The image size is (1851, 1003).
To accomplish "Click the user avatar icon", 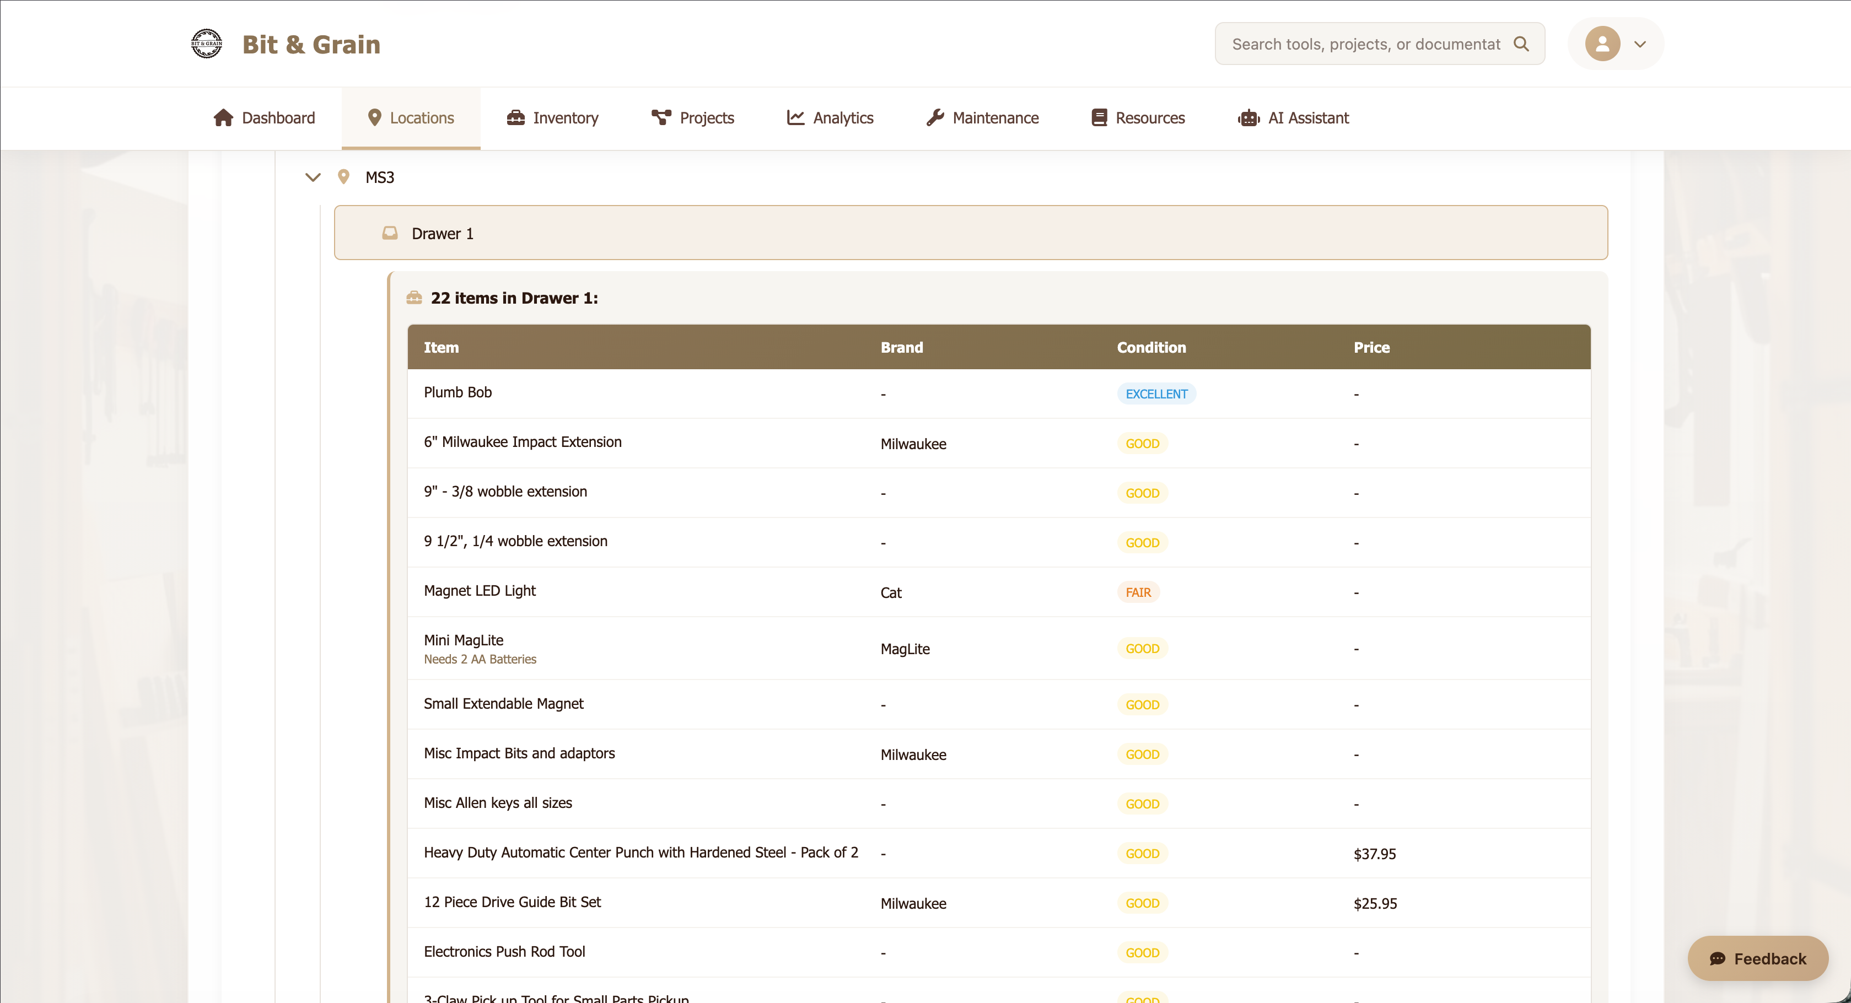I will 1601,44.
